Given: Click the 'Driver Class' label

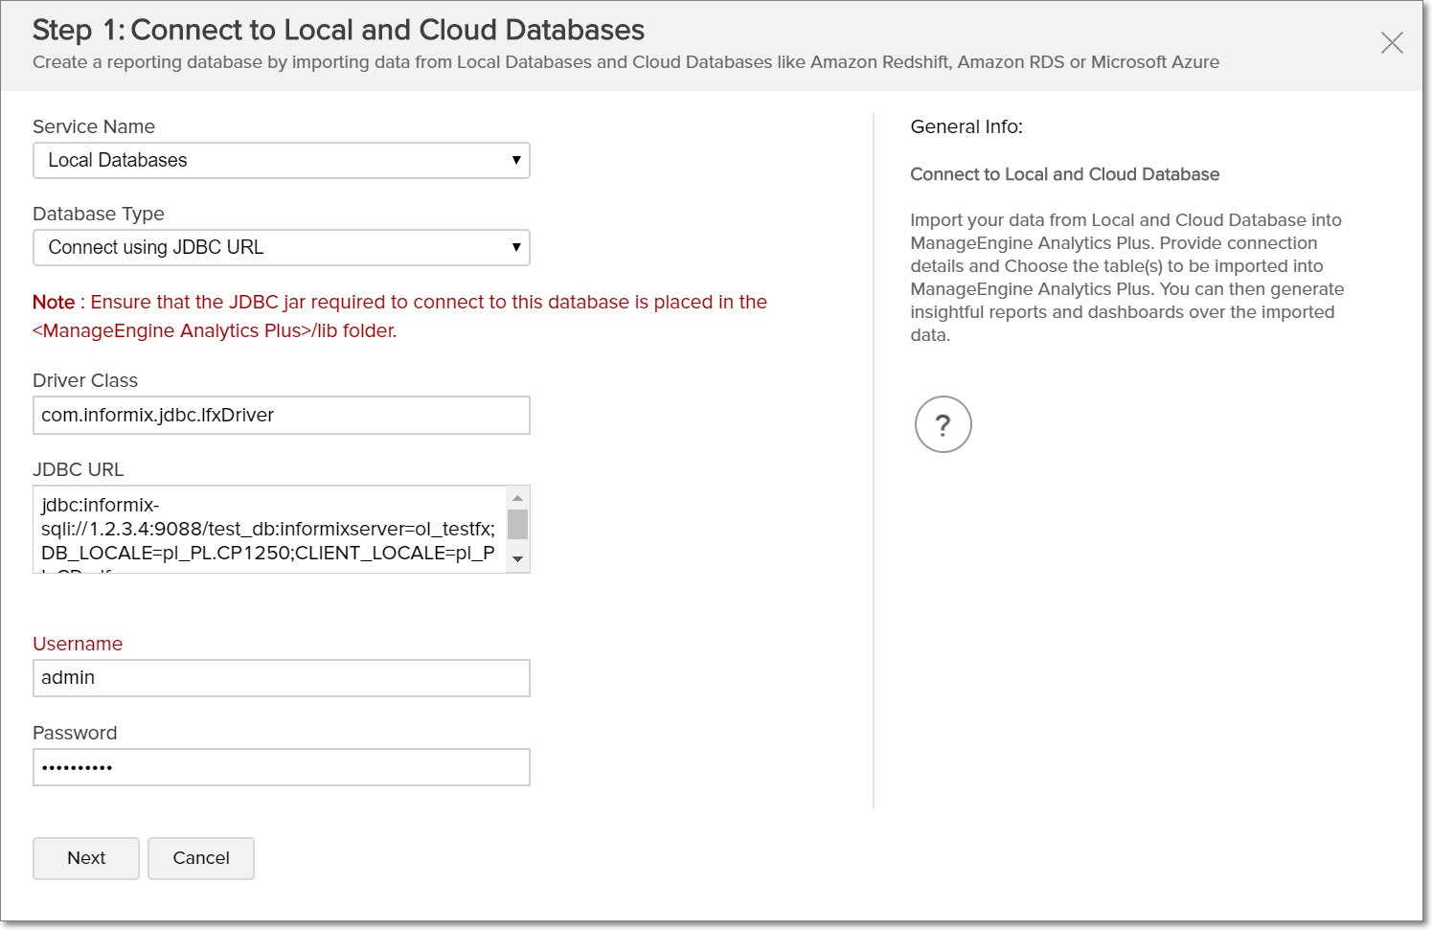Looking at the screenshot, I should (85, 380).
